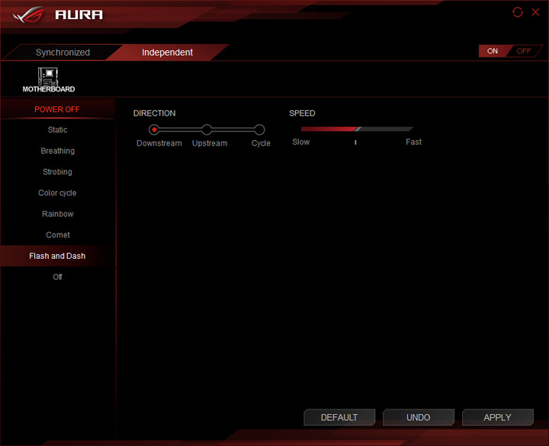Choose Flash and Dash effect
The image size is (549, 446).
click(57, 256)
